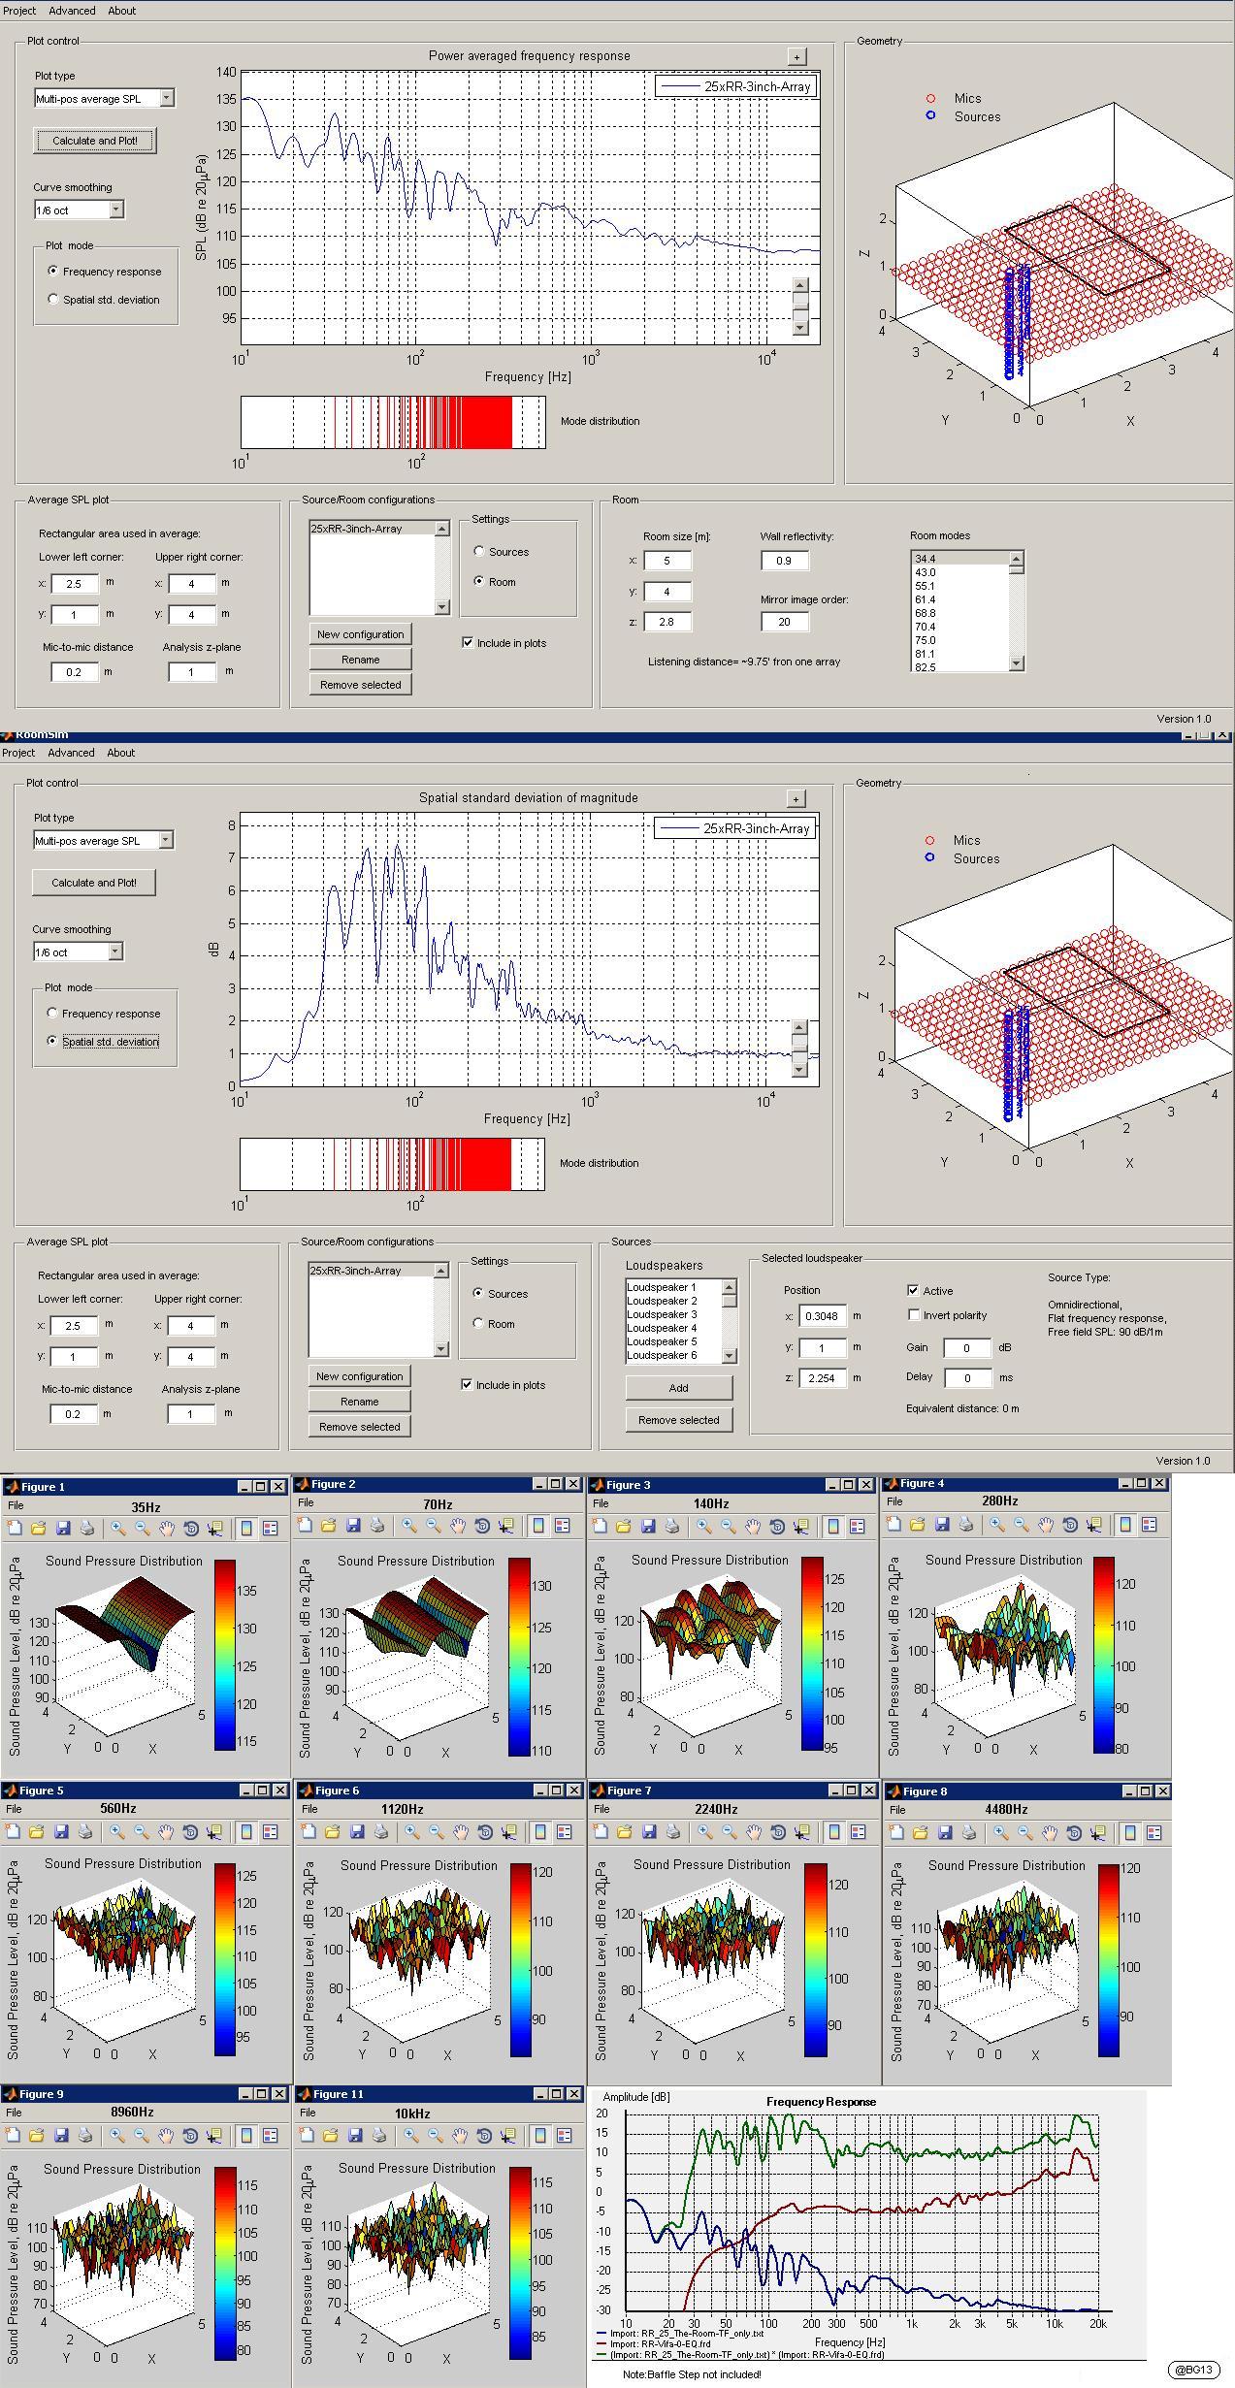Image resolution: width=1235 pixels, height=2388 pixels.
Task: Click vertical slider beside spatial deviation plot
Action: [x=799, y=1049]
